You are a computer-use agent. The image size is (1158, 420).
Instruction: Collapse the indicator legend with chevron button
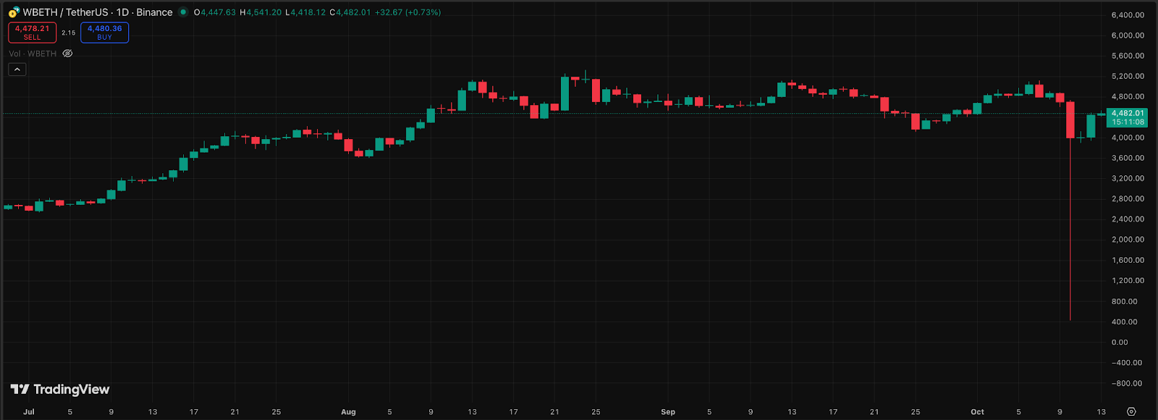(x=17, y=70)
